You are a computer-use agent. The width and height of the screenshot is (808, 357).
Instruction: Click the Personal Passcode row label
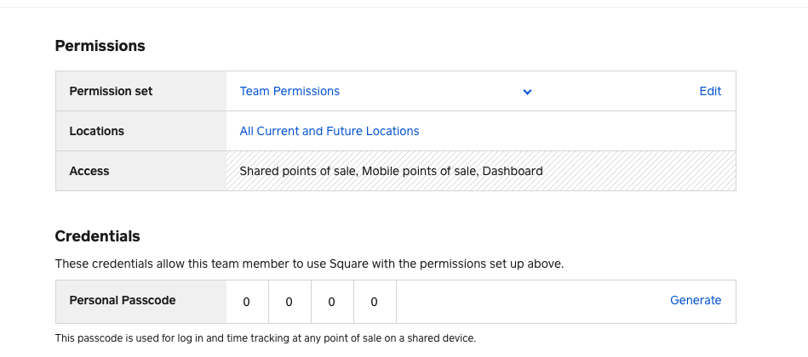(x=122, y=300)
